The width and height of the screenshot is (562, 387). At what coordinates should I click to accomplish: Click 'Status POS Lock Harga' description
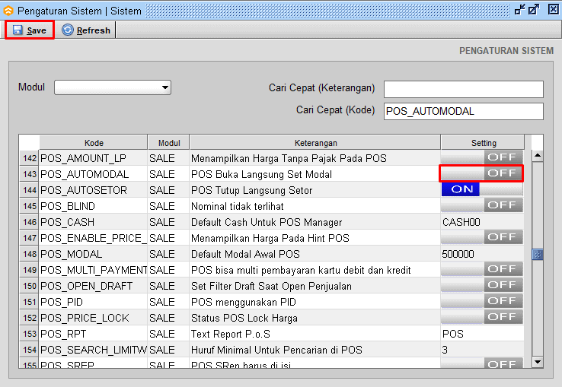244,318
